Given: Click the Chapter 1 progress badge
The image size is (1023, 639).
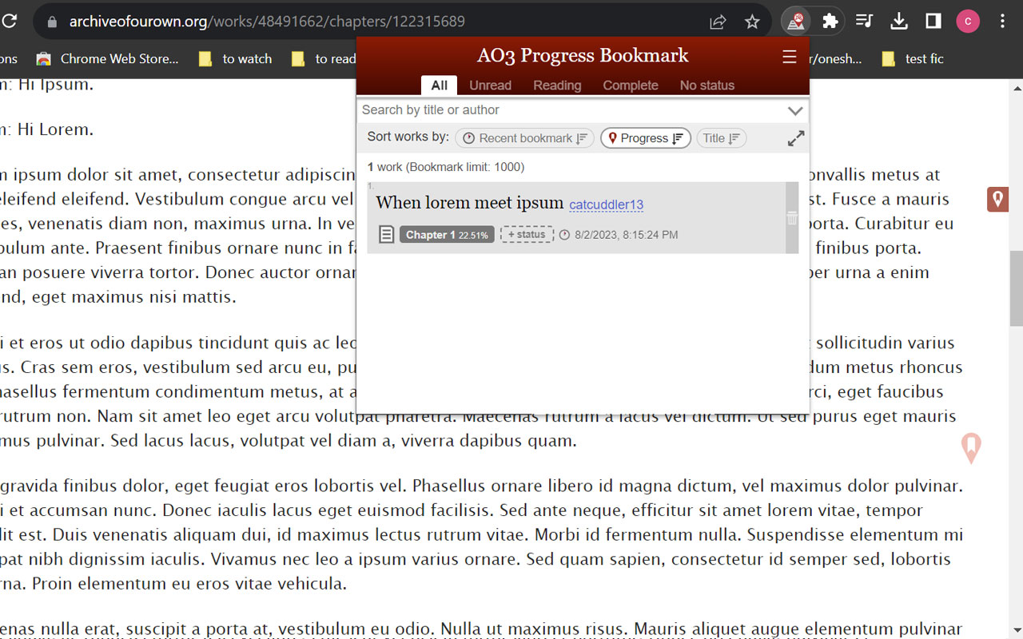Looking at the screenshot, I should click(446, 234).
